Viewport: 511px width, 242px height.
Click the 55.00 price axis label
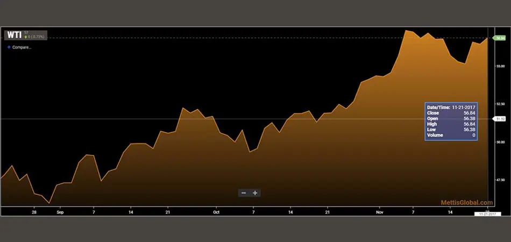(x=501, y=66)
